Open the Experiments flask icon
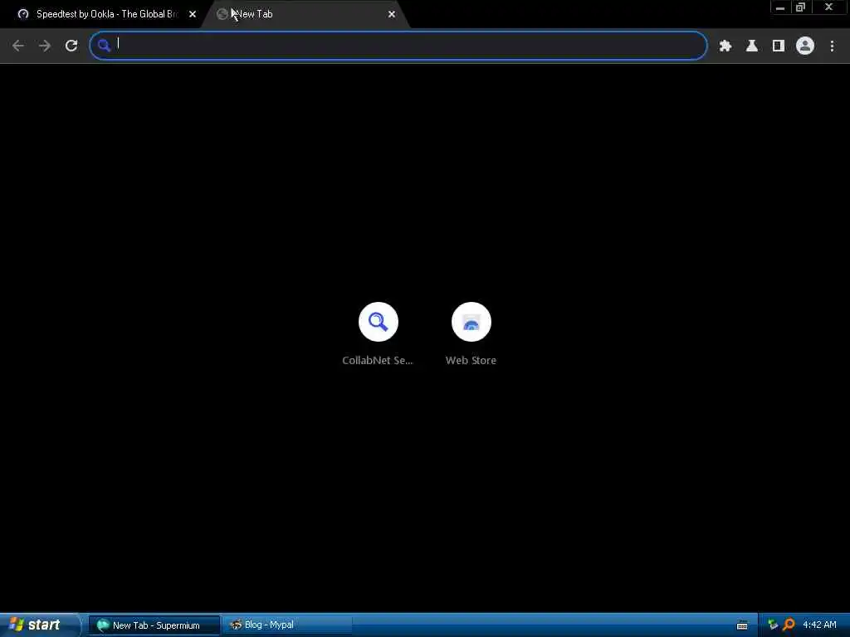 pyautogui.click(x=752, y=46)
